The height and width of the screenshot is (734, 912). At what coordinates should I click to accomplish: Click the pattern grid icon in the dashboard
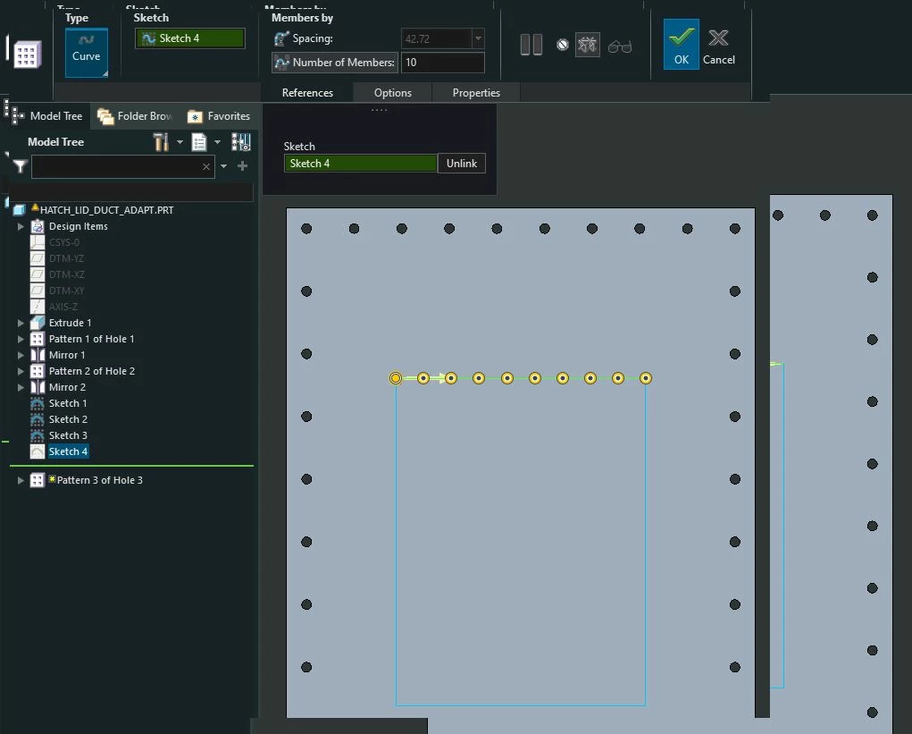pyautogui.click(x=28, y=55)
